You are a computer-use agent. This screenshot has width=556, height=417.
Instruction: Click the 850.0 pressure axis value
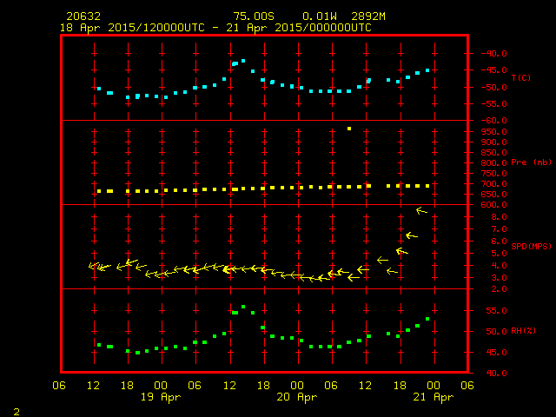(x=494, y=153)
